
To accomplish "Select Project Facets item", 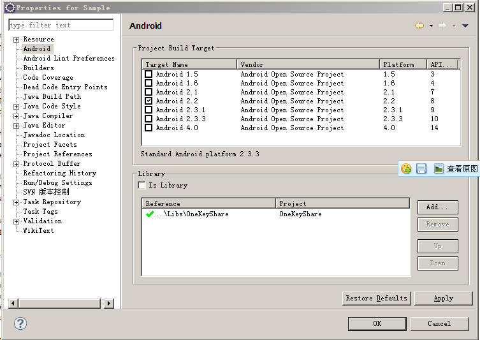I will 50,144.
